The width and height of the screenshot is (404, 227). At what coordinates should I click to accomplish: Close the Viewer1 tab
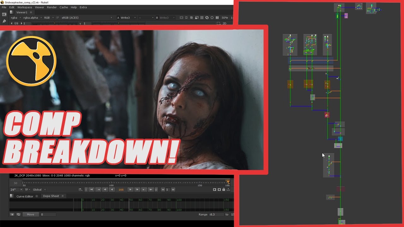[31, 12]
